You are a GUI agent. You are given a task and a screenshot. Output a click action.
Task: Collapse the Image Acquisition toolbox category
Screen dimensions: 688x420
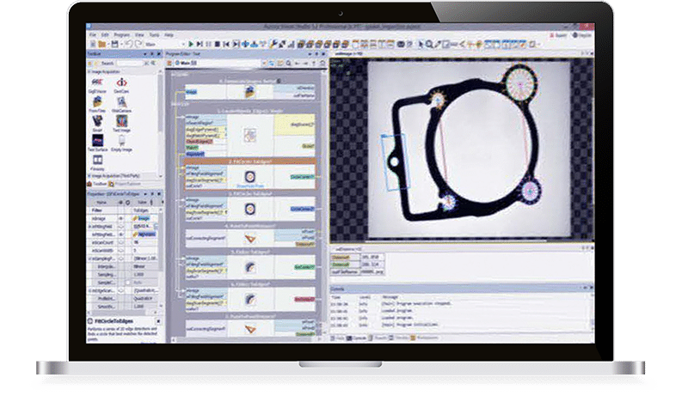tap(89, 71)
